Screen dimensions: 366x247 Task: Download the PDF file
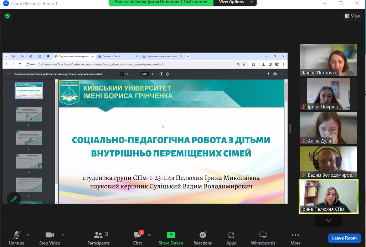click(268, 74)
